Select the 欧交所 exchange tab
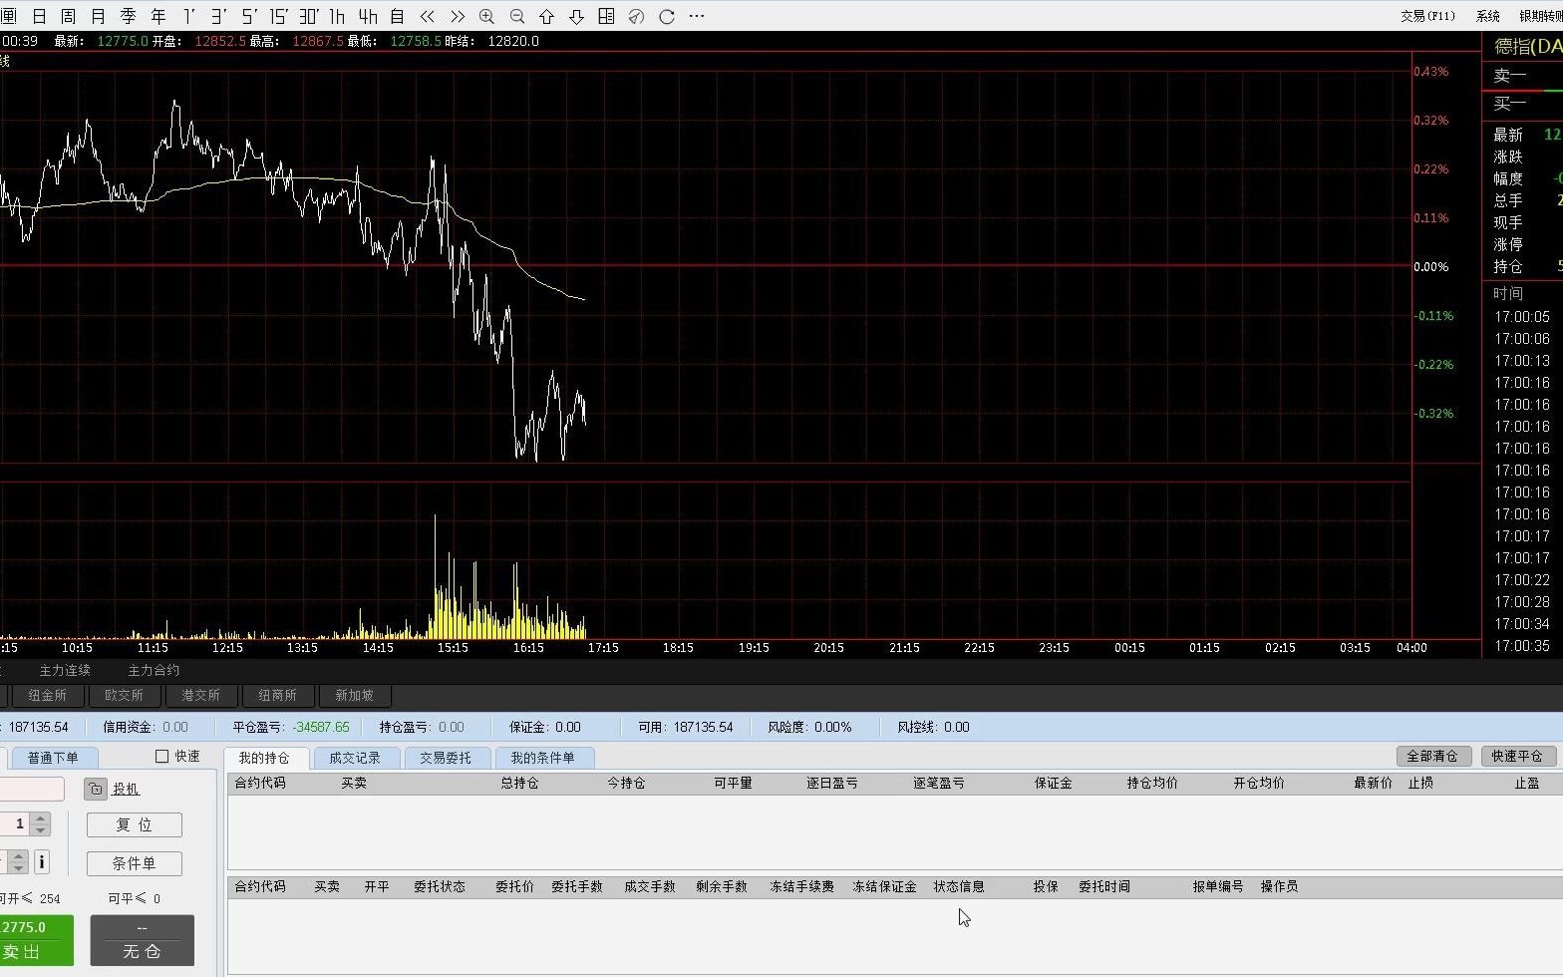Image resolution: width=1563 pixels, height=977 pixels. click(x=124, y=695)
